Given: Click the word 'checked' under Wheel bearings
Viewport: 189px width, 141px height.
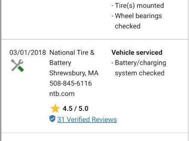Looking at the screenshot, I should click(128, 26).
